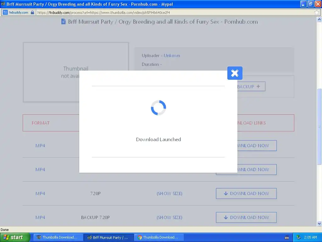The image size is (322, 242).
Task: Click the Done status bar text
Action: pyautogui.click(x=4, y=230)
